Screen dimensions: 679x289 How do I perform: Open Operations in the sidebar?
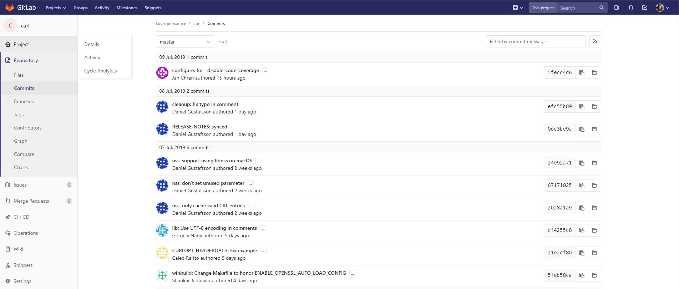[x=39, y=233]
